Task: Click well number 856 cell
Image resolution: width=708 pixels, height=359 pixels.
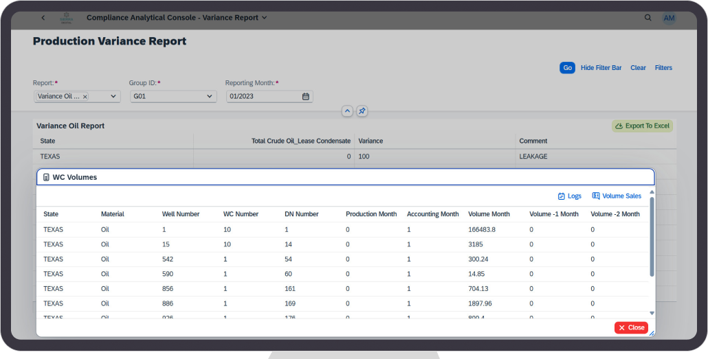Action: pyautogui.click(x=168, y=289)
